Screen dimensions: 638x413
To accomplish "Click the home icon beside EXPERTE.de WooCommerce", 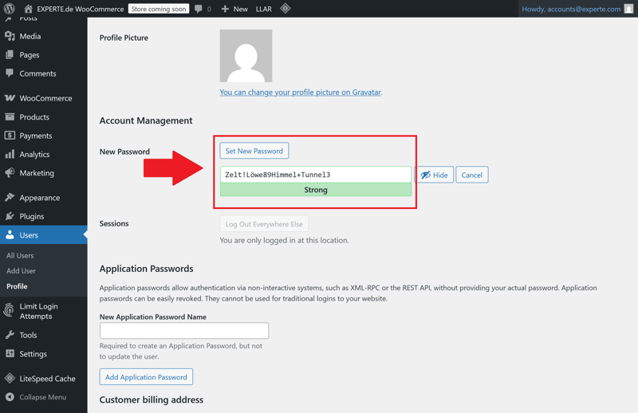I will [28, 9].
